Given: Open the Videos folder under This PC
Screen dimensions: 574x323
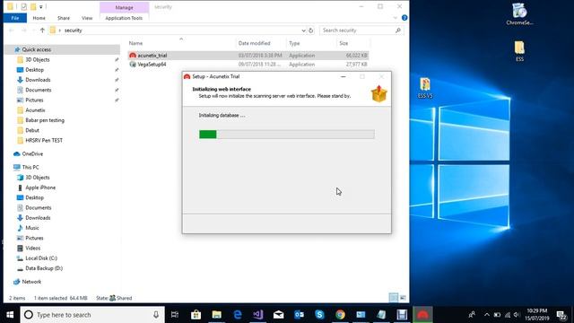Looking at the screenshot, I should pyautogui.click(x=32, y=248).
